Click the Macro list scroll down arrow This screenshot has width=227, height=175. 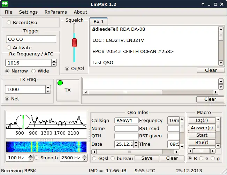[218, 146]
